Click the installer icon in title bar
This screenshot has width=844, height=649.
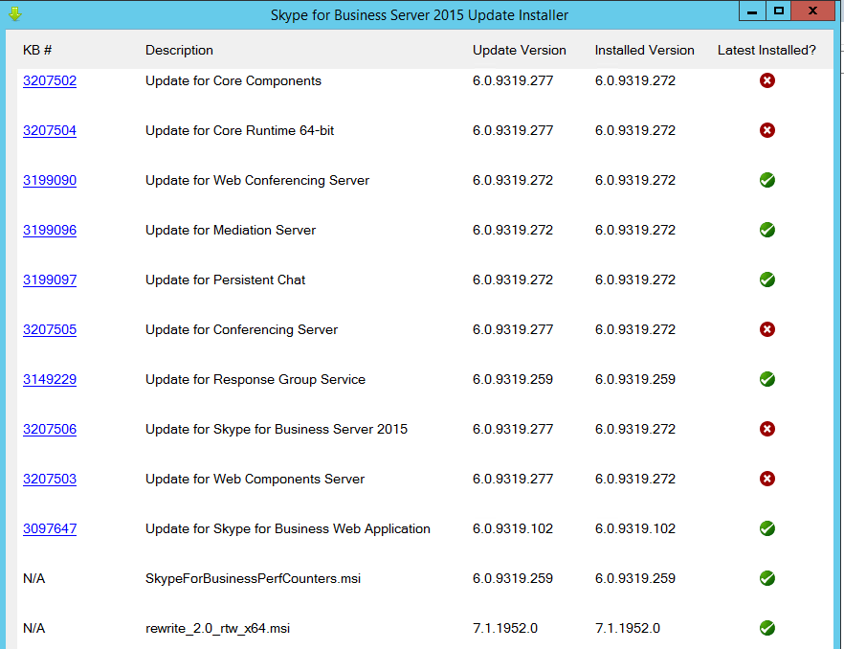14,14
